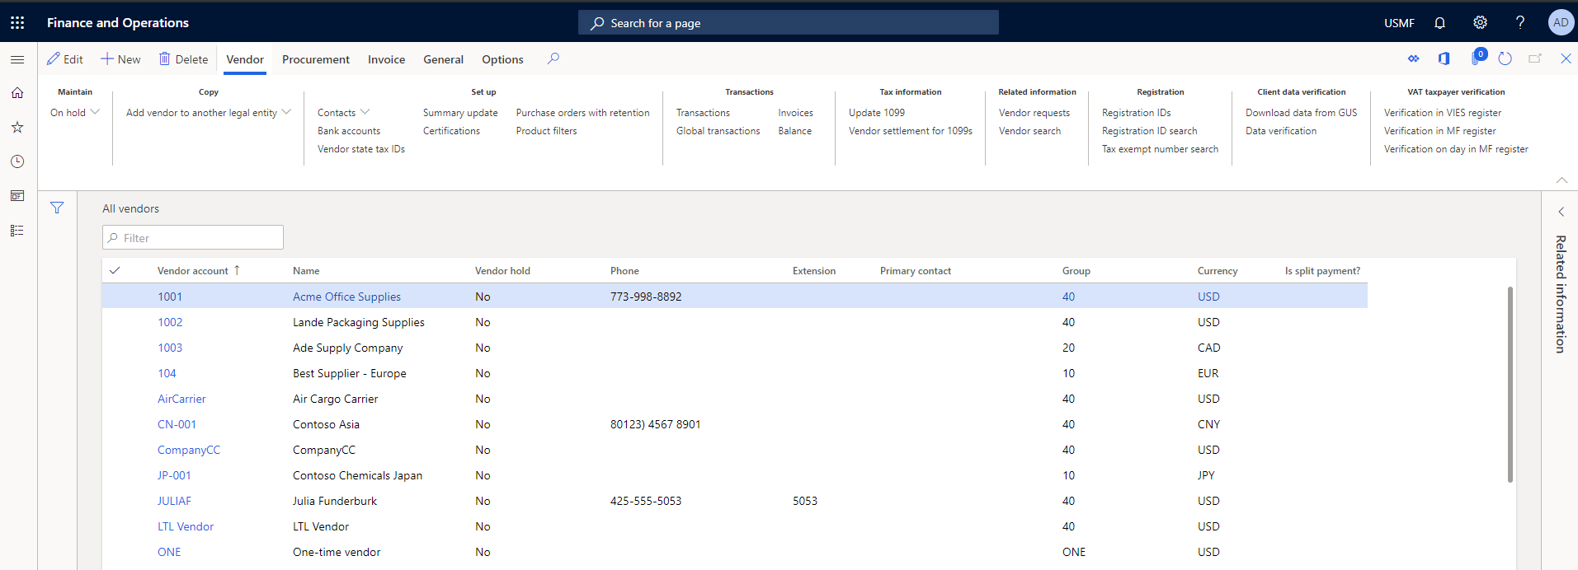Click search magnifier in action pane

pos(553,58)
